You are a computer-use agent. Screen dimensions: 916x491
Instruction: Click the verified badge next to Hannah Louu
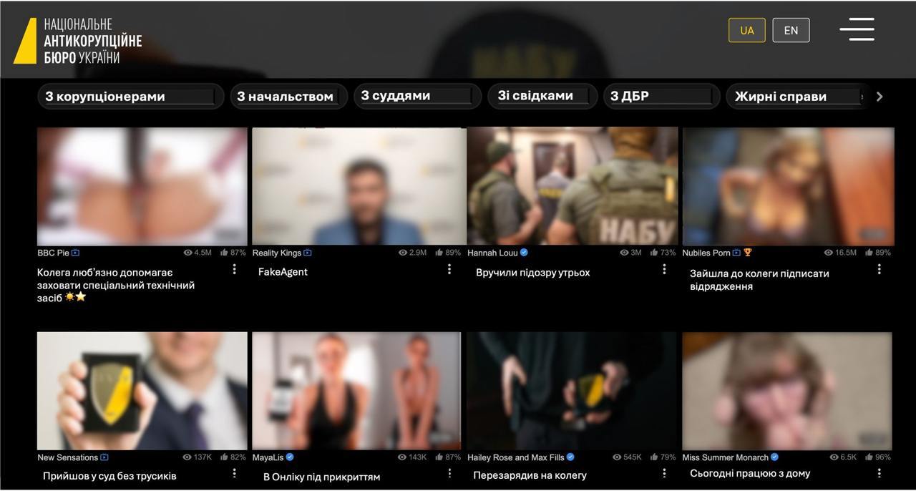coord(525,253)
